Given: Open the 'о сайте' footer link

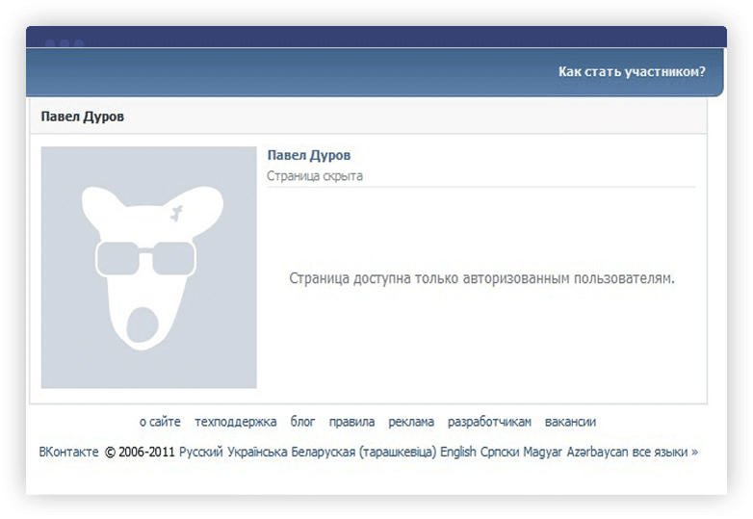Looking at the screenshot, I should pos(160,422).
